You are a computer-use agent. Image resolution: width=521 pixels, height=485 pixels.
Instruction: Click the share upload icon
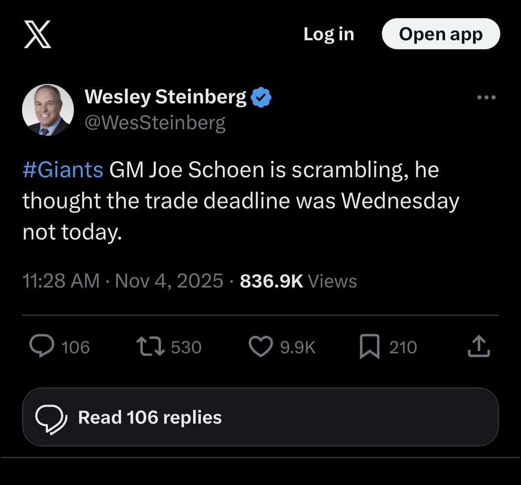[479, 347]
